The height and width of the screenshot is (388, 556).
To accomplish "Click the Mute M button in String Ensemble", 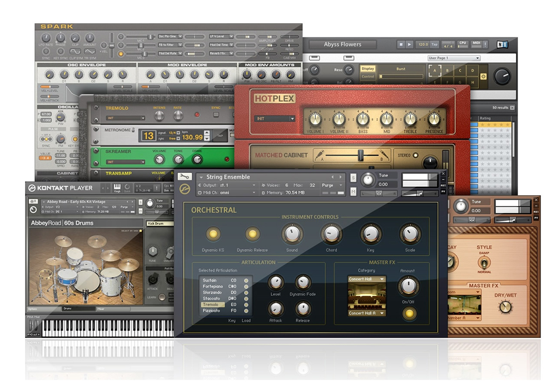I will (353, 192).
